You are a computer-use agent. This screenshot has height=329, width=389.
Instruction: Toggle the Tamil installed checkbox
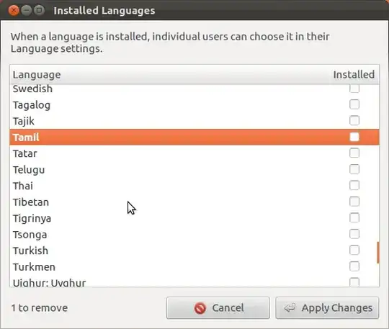tap(354, 137)
